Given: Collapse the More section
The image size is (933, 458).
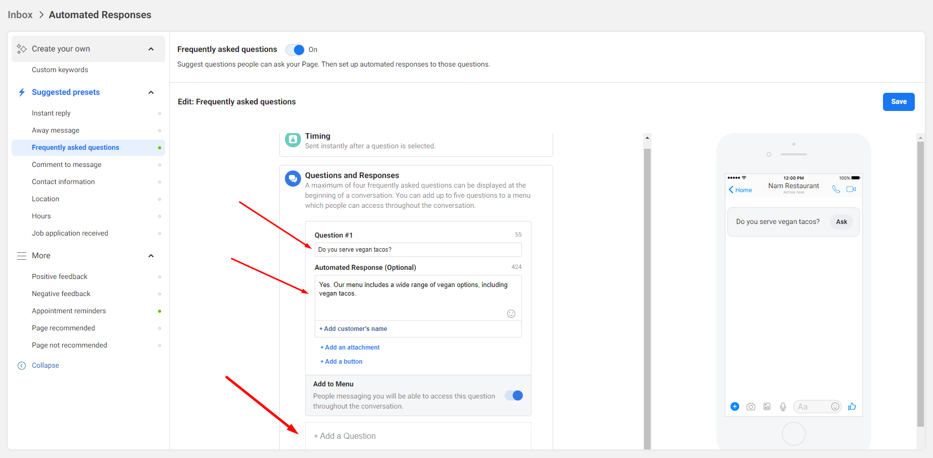Looking at the screenshot, I should [x=151, y=256].
